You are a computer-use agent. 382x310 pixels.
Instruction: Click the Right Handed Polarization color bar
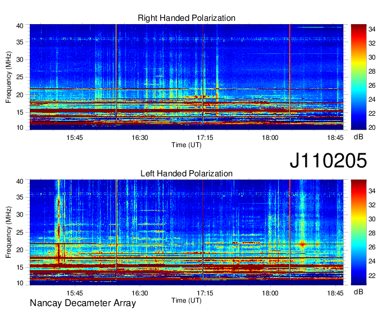click(x=358, y=77)
